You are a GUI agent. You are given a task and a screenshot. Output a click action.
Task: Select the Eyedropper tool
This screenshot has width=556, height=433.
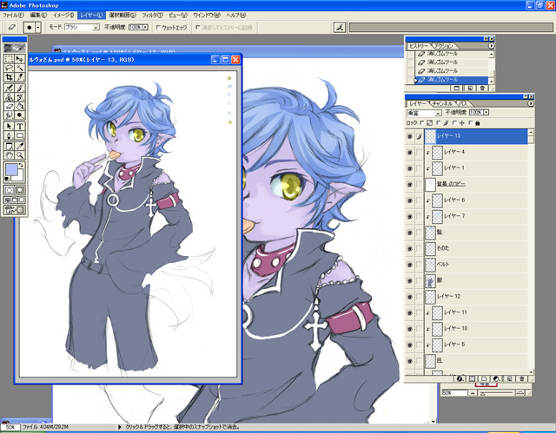tap(20, 147)
